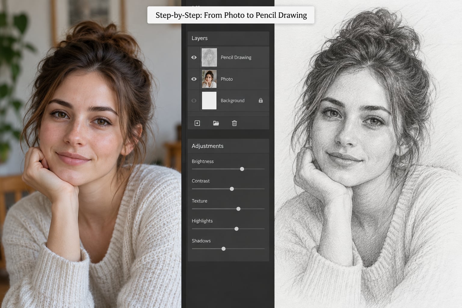This screenshot has width=462, height=308.
Task: Click the Contrast slider handle
Action: (x=232, y=189)
